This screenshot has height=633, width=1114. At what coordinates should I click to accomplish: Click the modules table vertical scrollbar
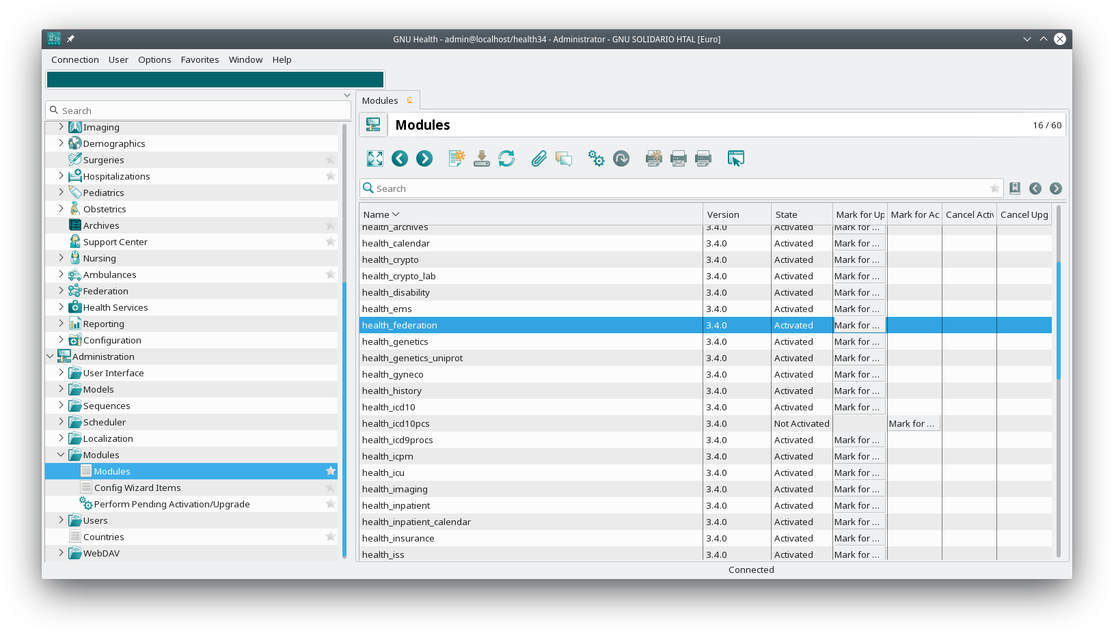(x=1059, y=320)
